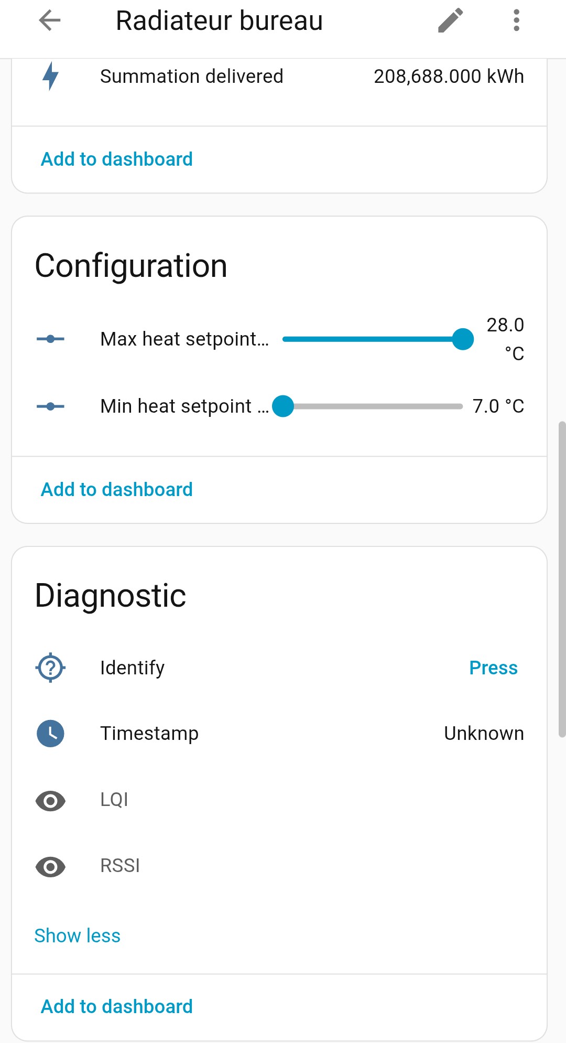Click the Max heat setpoint slider handle
The width and height of the screenshot is (566, 1043).
tap(463, 339)
